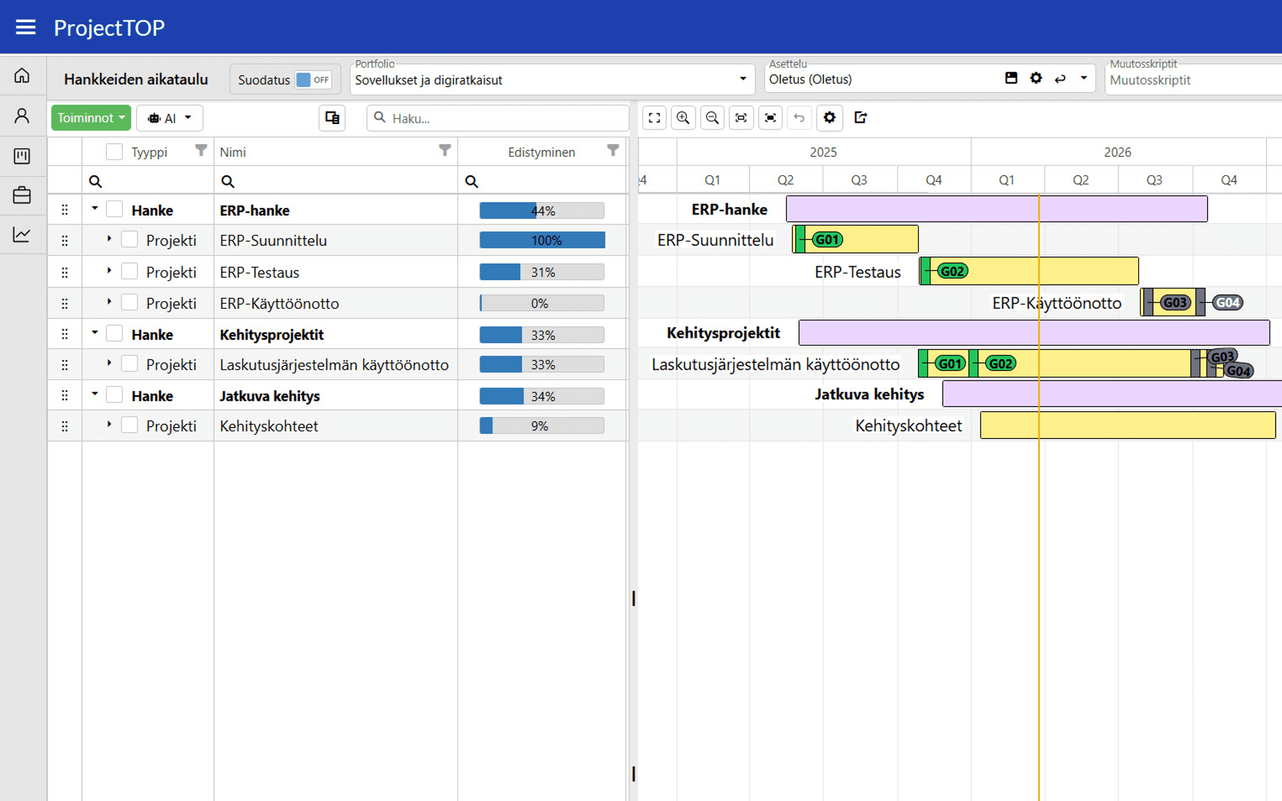This screenshot has height=801, width=1282.
Task: Click the zoom out magnifier icon
Action: (x=712, y=117)
